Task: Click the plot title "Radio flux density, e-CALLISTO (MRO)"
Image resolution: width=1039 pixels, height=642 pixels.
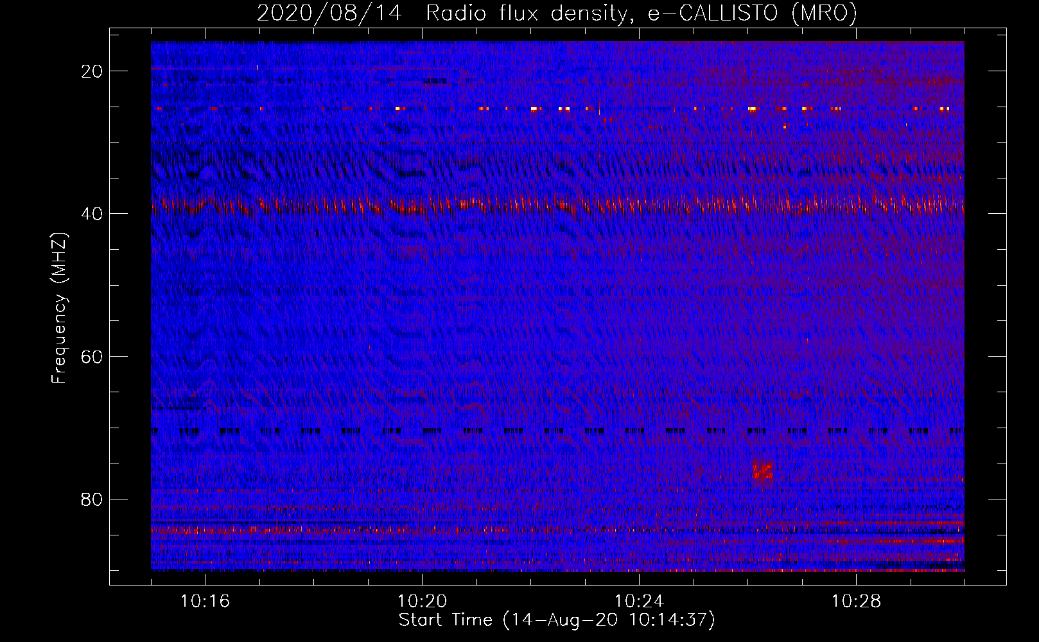Action: (641, 13)
